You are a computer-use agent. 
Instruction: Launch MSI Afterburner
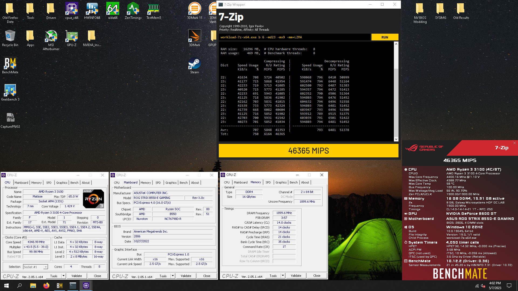coord(51,40)
